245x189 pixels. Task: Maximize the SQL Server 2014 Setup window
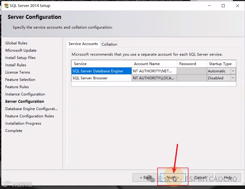click(x=223, y=6)
